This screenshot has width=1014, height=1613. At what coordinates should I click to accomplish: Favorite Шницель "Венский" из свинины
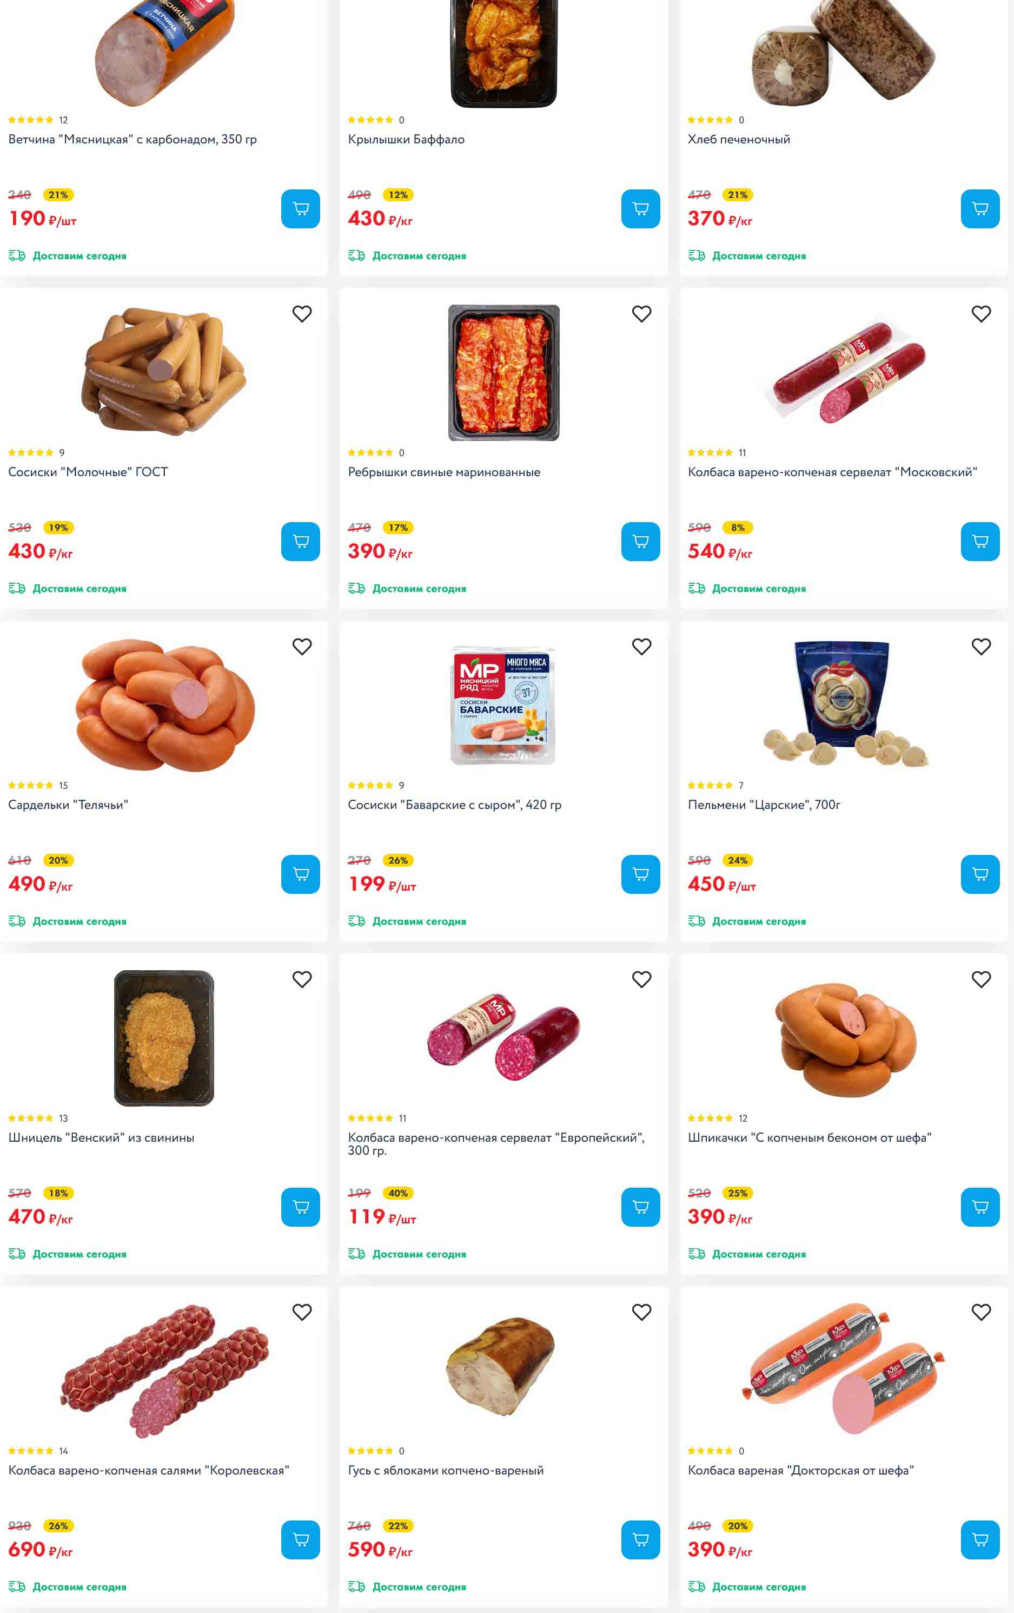point(302,979)
